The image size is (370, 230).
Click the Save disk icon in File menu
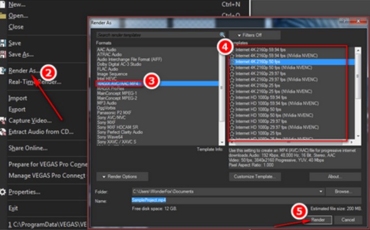[x=3, y=43]
